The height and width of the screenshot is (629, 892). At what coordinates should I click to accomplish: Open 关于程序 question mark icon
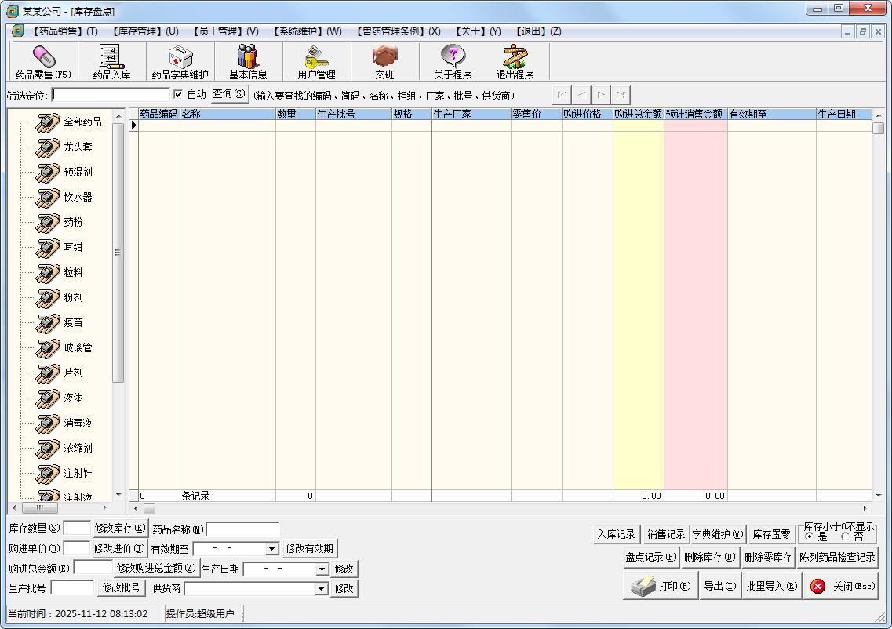pyautogui.click(x=453, y=57)
